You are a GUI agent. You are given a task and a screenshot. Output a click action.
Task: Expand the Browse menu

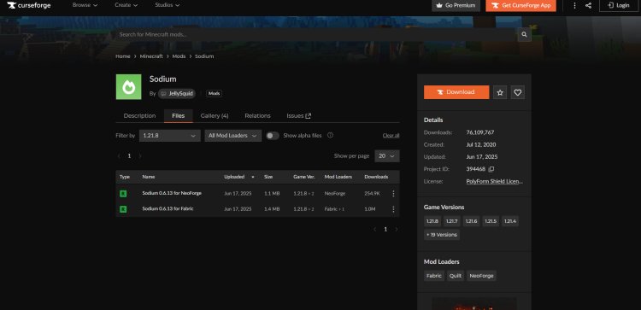click(x=85, y=5)
